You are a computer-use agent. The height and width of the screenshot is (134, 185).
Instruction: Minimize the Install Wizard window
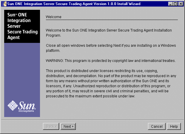[170, 4]
